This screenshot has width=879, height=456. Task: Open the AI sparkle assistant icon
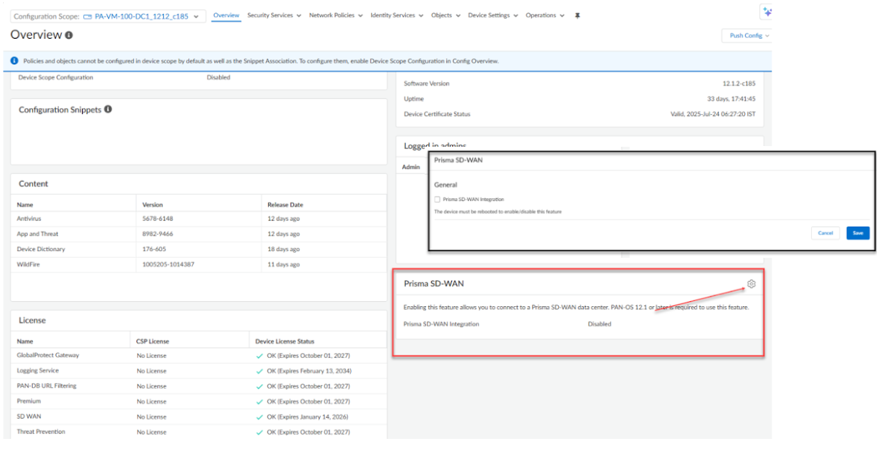[767, 12]
